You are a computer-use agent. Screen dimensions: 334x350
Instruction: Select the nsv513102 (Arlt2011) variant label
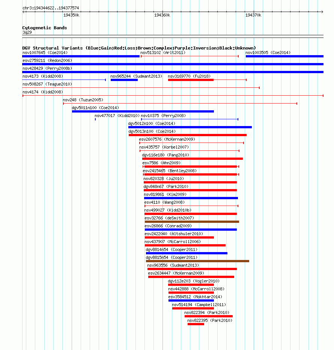pyautogui.click(x=163, y=53)
